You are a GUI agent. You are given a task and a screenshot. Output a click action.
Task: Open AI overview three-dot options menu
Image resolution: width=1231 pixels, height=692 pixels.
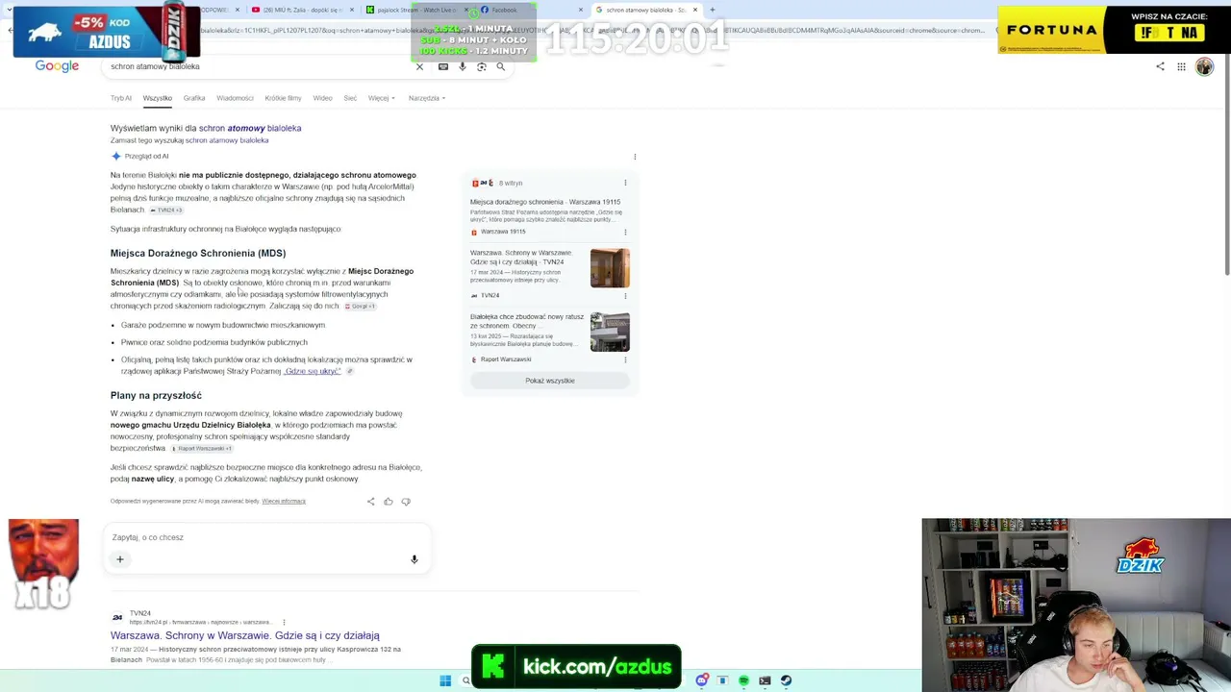tap(635, 157)
